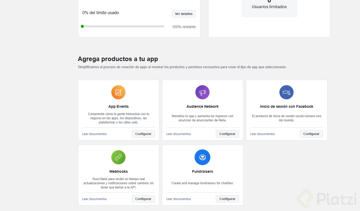The width and height of the screenshot is (360, 211).
Task: Click the blue Facebook Login icon
Action: pos(286,92)
